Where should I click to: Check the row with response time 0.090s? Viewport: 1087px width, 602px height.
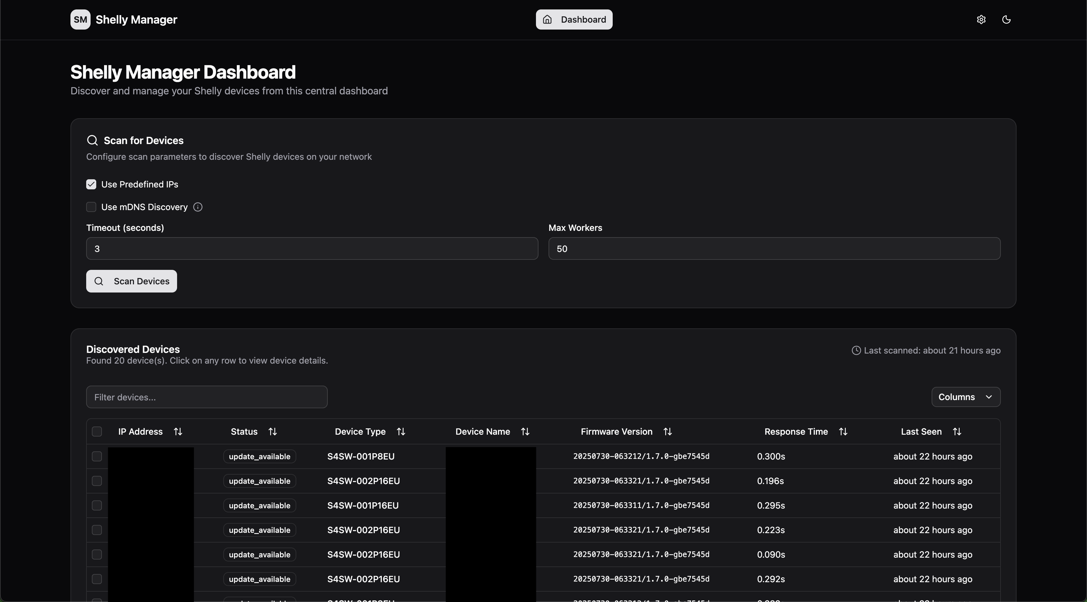coord(97,554)
